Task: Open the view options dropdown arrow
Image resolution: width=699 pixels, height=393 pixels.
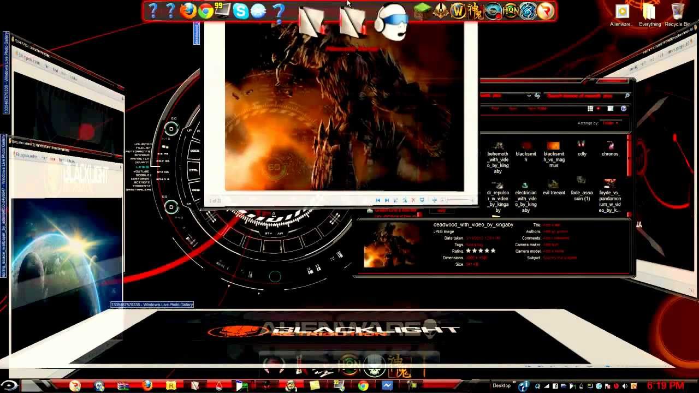Action: tap(598, 109)
